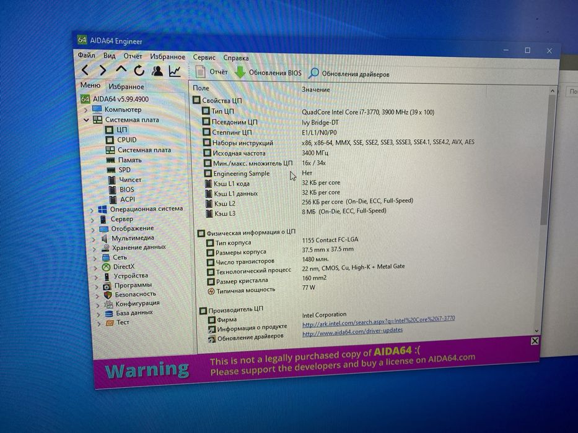This screenshot has height=433, width=578.
Task: Switch to the Избранное tab
Action: (126, 87)
